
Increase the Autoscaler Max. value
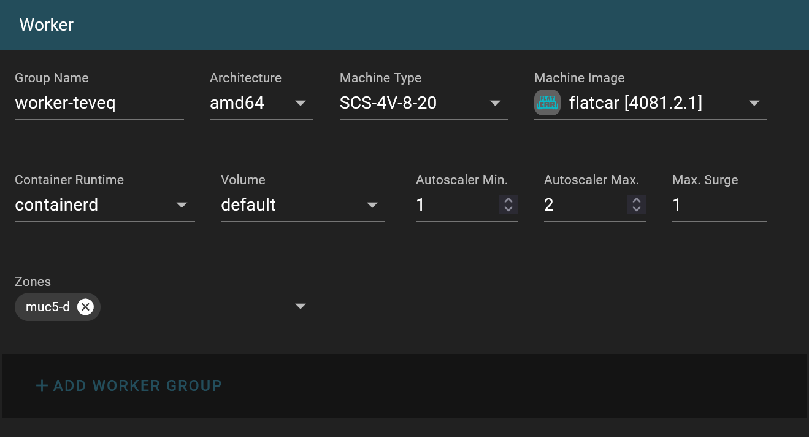click(x=637, y=200)
